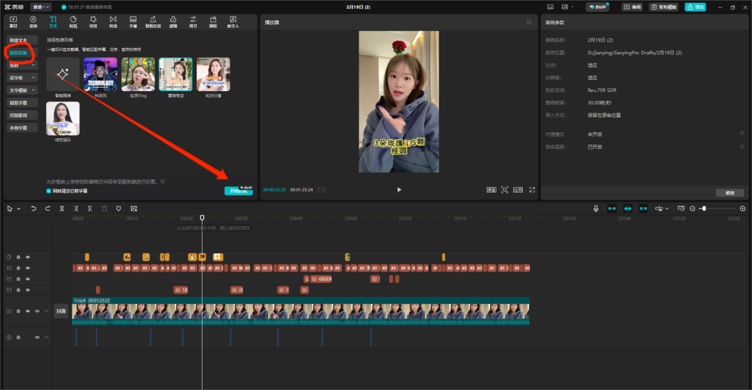Click the timeline zoom slider handle
The height and width of the screenshot is (390, 752).
click(704, 209)
